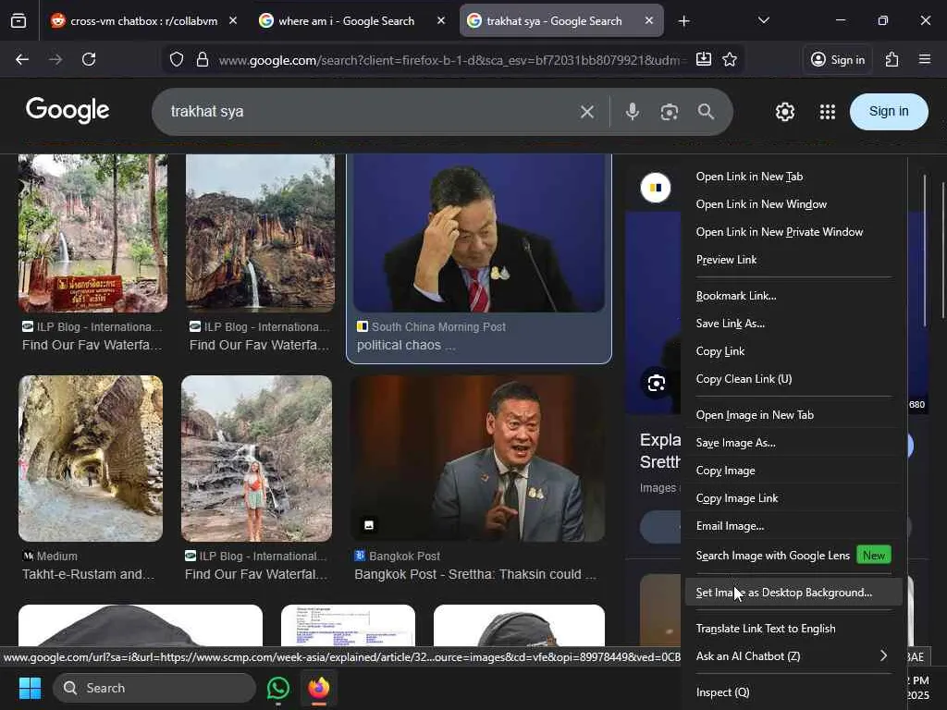
Task: Open the Firefox View recent browsing icon
Action: (18, 21)
